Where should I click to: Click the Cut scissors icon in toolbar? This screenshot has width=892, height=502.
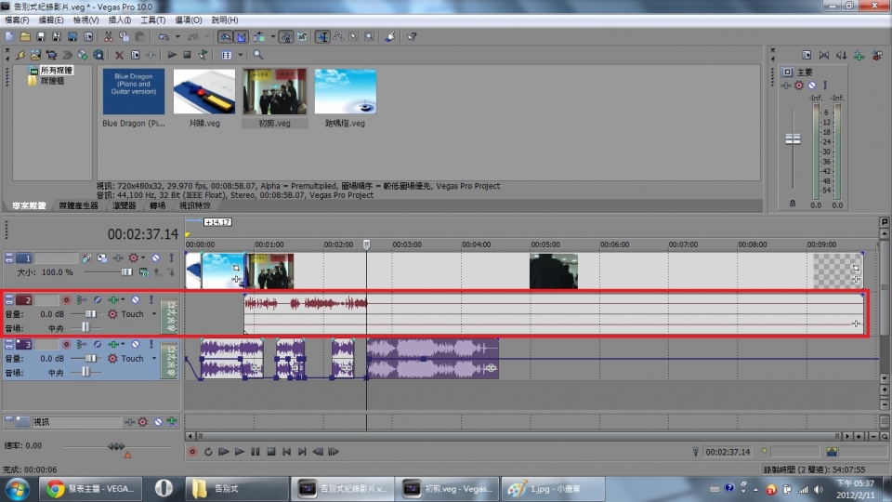[x=109, y=37]
